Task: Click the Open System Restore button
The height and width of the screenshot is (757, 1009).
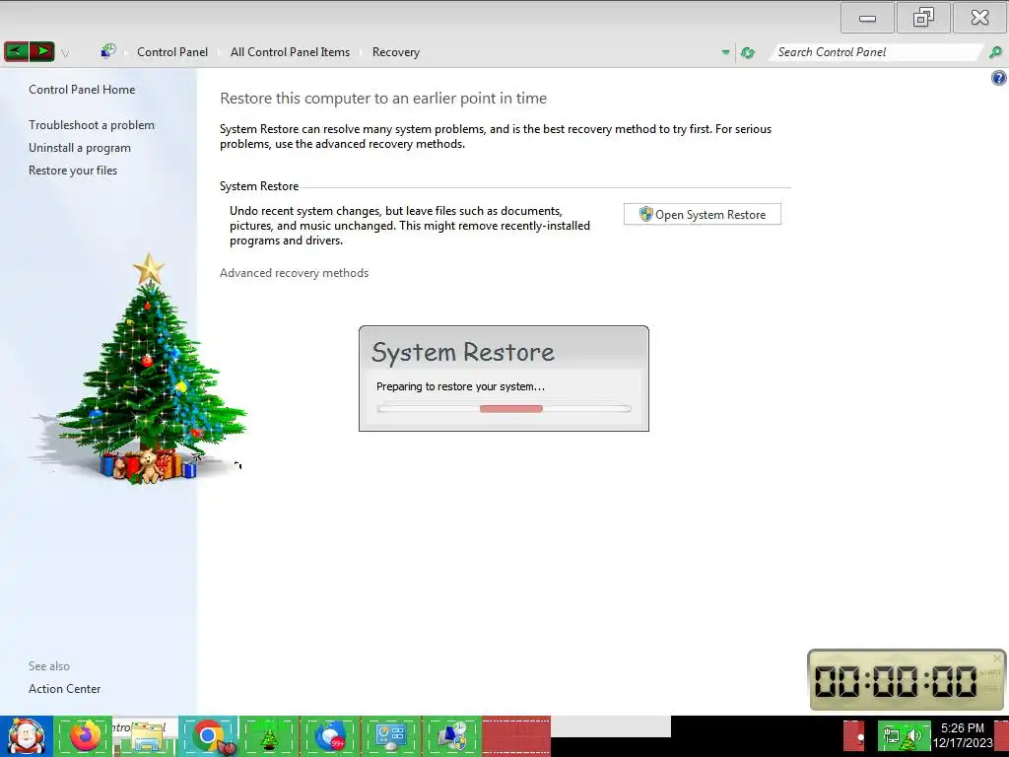Action: tap(702, 214)
